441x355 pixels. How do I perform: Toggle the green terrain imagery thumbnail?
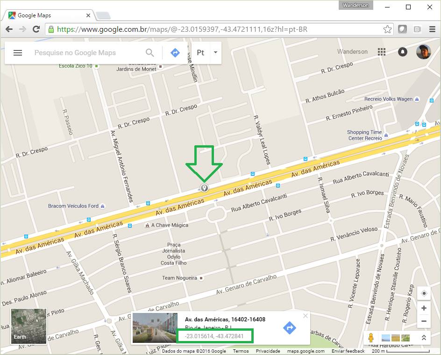tap(405, 337)
